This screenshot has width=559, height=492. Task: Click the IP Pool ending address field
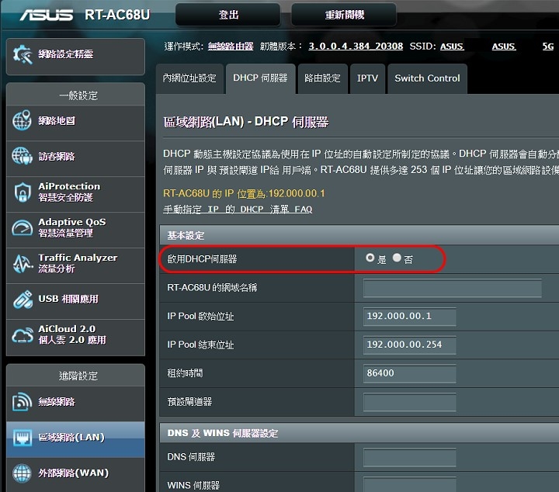coord(410,345)
